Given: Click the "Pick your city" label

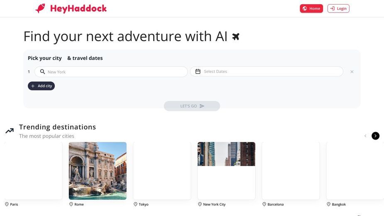Looking at the screenshot, I should [44, 58].
